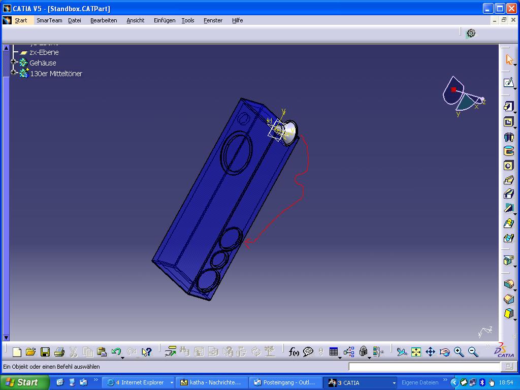This screenshot has height=390, width=520.
Task: Open the Hilfe menu
Action: [238, 20]
